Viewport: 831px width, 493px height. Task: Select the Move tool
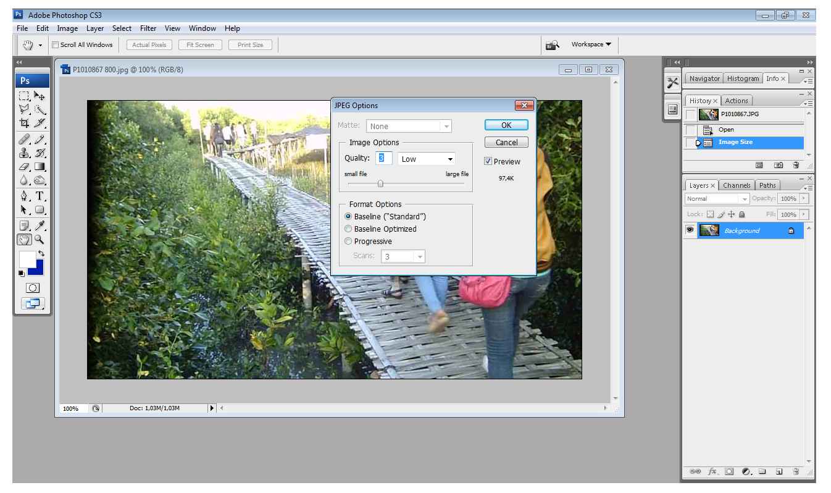[39, 96]
